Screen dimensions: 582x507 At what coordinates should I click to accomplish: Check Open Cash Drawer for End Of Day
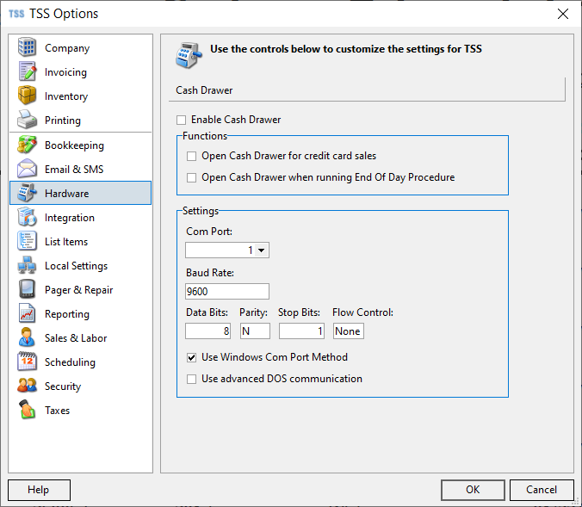click(x=191, y=178)
